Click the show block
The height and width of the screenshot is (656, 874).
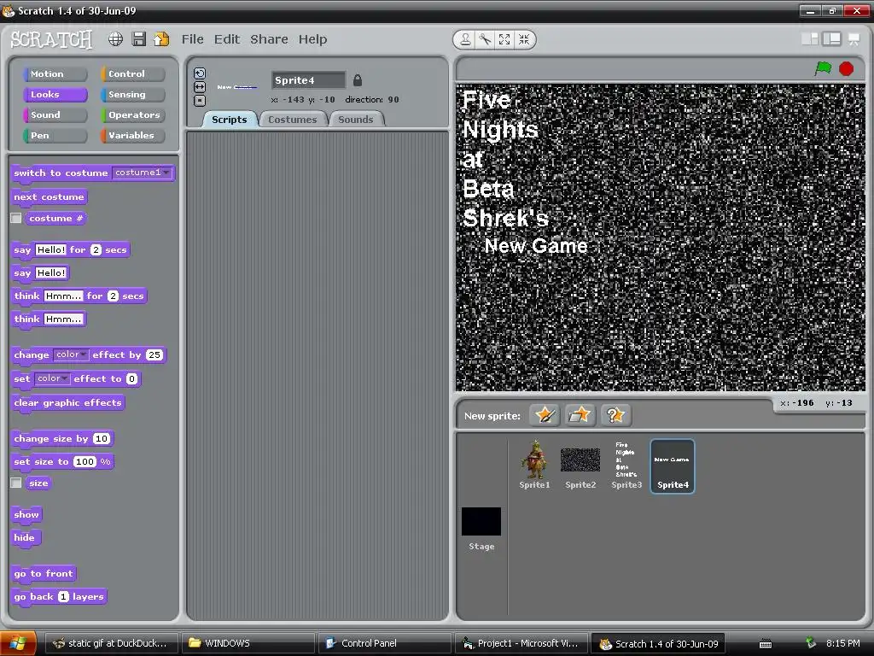(x=26, y=514)
